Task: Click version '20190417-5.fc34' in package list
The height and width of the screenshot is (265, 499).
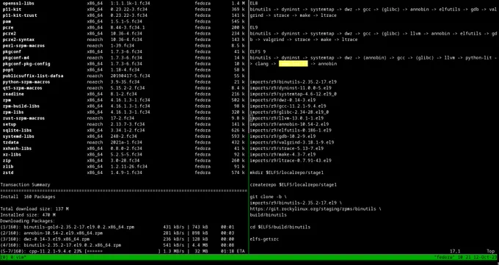Action: [x=131, y=76]
